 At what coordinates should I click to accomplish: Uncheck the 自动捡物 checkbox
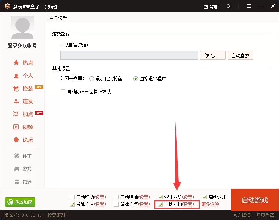point(160,205)
